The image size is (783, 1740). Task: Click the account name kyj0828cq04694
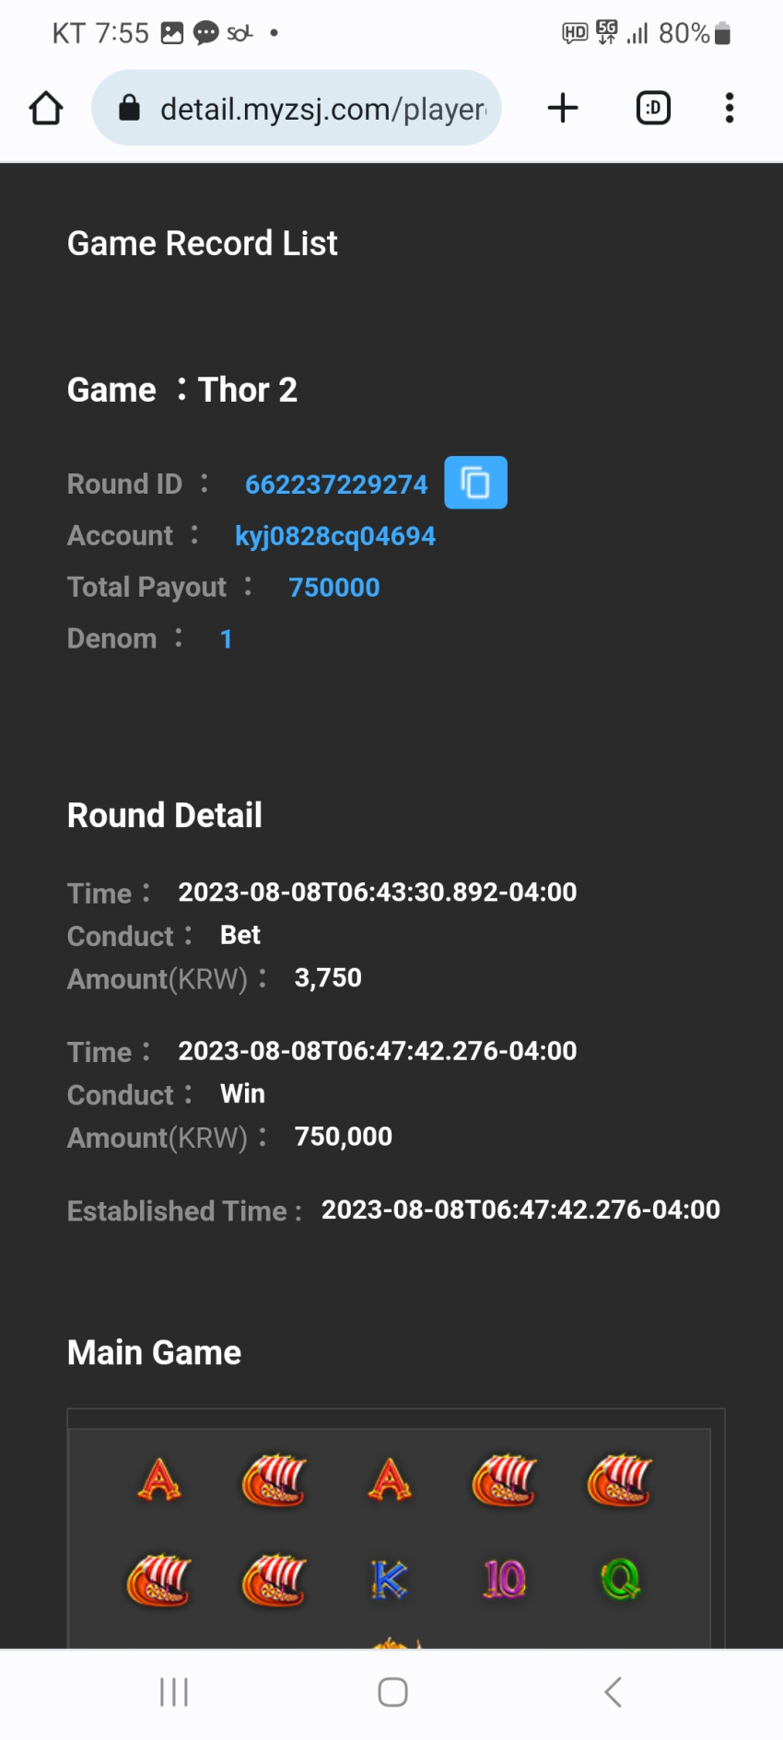coord(335,536)
